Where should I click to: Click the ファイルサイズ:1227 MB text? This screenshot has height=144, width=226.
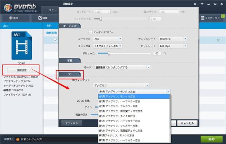pyautogui.click(x=17, y=95)
